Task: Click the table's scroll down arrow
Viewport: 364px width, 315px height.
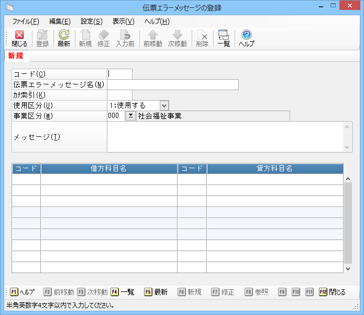Action: click(348, 268)
